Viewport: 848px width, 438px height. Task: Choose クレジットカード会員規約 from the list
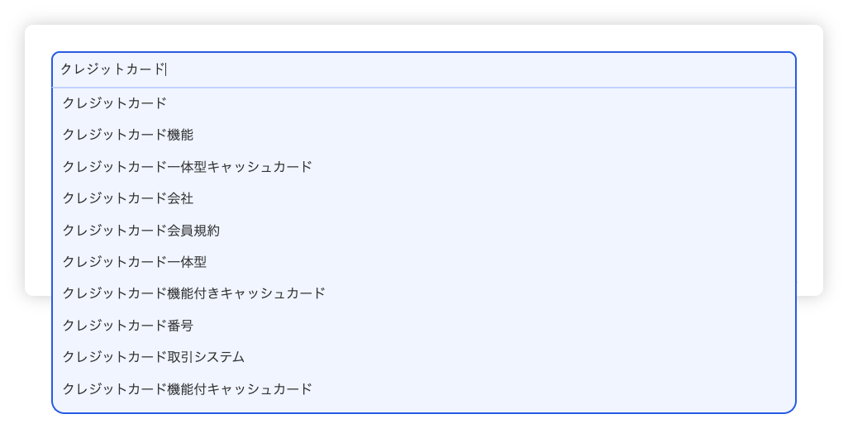[141, 231]
